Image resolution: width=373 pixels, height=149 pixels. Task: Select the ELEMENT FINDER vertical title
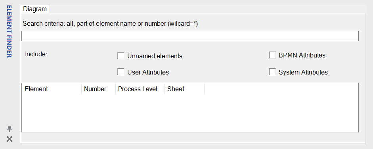9,31
